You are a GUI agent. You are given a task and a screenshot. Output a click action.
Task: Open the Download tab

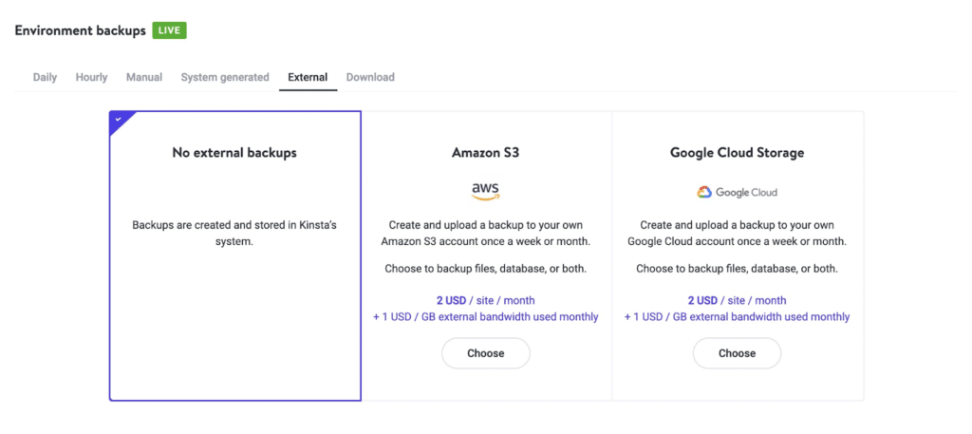(370, 78)
